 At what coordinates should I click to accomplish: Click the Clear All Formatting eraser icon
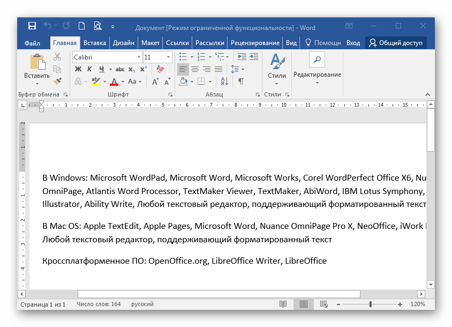pyautogui.click(x=160, y=69)
